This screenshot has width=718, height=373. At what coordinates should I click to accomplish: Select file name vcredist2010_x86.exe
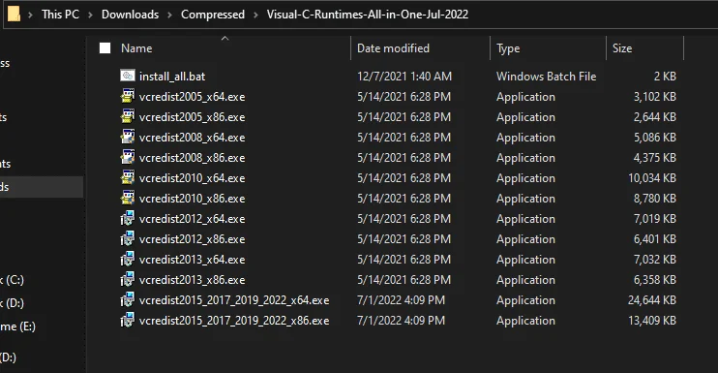(x=192, y=198)
